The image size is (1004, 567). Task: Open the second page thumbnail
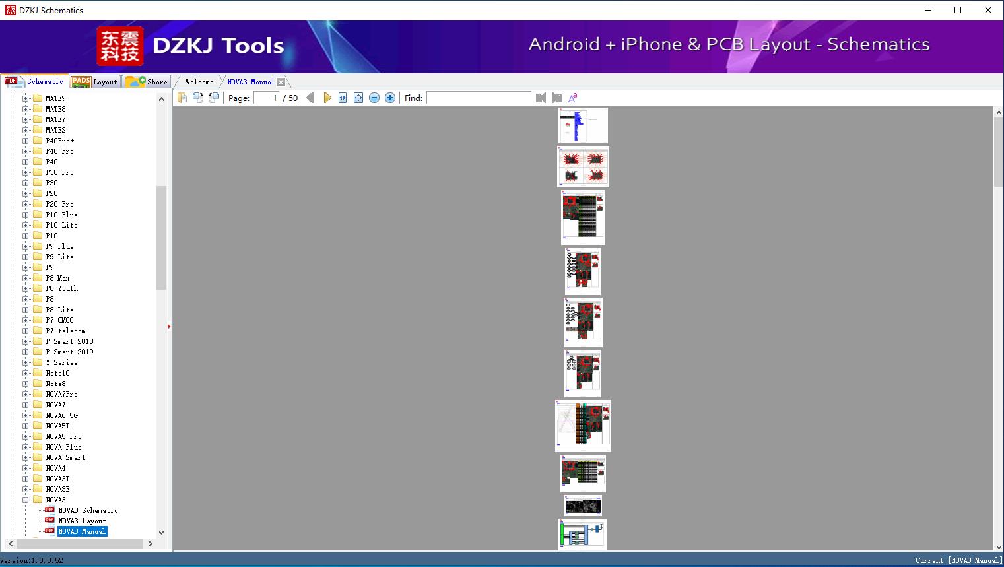(x=583, y=166)
